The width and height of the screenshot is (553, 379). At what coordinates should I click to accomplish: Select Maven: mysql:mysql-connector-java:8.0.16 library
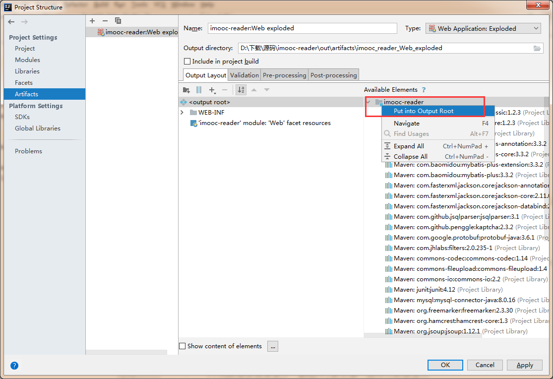467,300
